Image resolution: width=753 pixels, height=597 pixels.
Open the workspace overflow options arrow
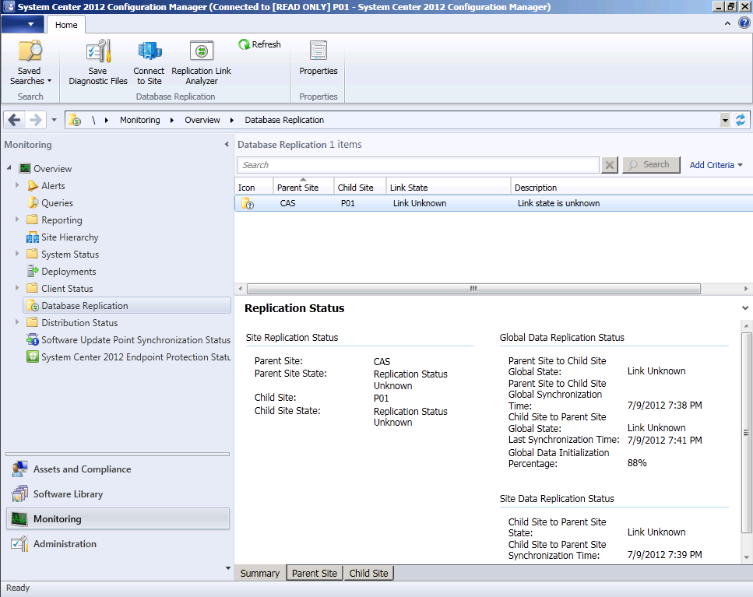[x=227, y=568]
